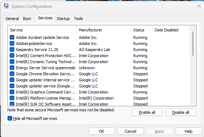Click Stopped status of Google Chrome Elevation Service
The height and width of the screenshot is (137, 204).
point(140,74)
